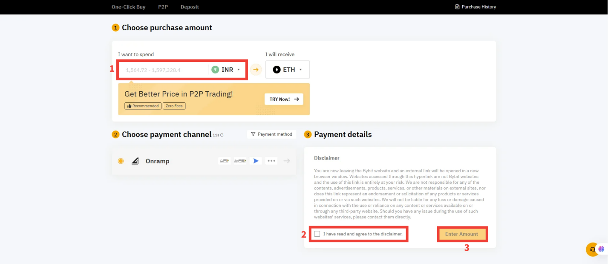
Task: Click the TRY Now! button
Action: [284, 99]
